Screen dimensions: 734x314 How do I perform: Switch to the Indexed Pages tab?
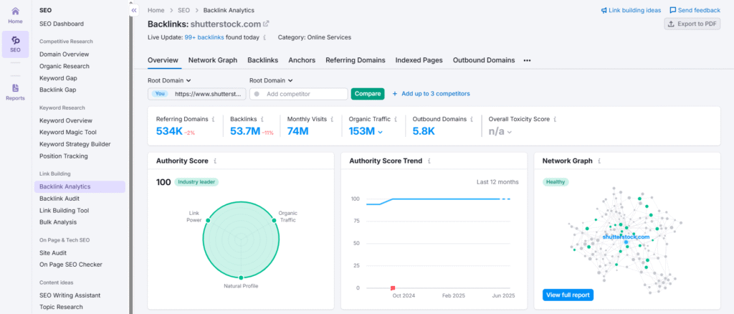(419, 60)
